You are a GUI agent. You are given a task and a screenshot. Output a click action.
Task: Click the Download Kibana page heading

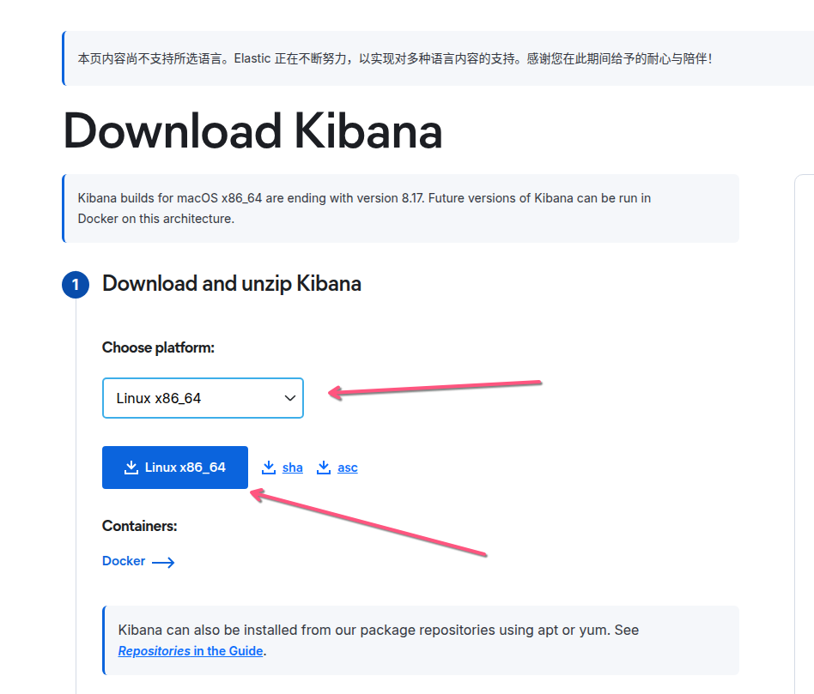coord(252,131)
